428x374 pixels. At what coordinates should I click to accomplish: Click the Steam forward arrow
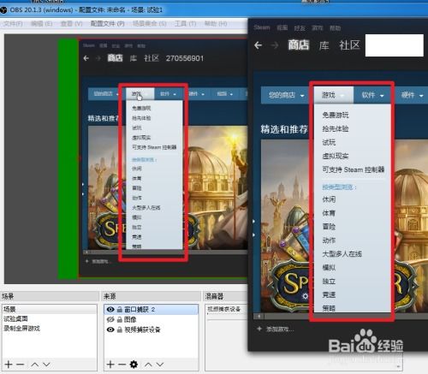[x=275, y=45]
